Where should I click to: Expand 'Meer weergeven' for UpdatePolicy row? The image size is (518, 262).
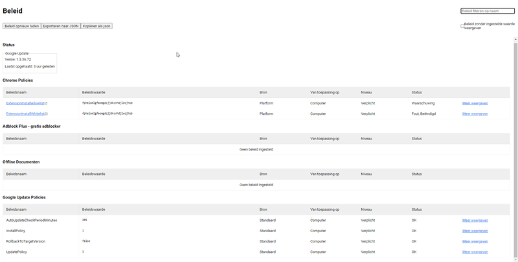[475, 252]
